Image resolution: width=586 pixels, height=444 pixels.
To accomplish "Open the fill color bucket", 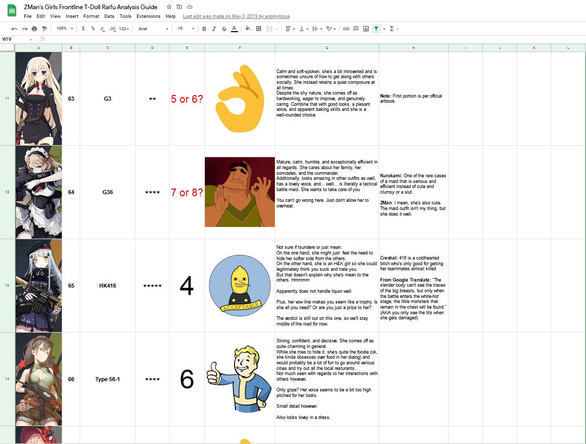I will click(x=248, y=29).
